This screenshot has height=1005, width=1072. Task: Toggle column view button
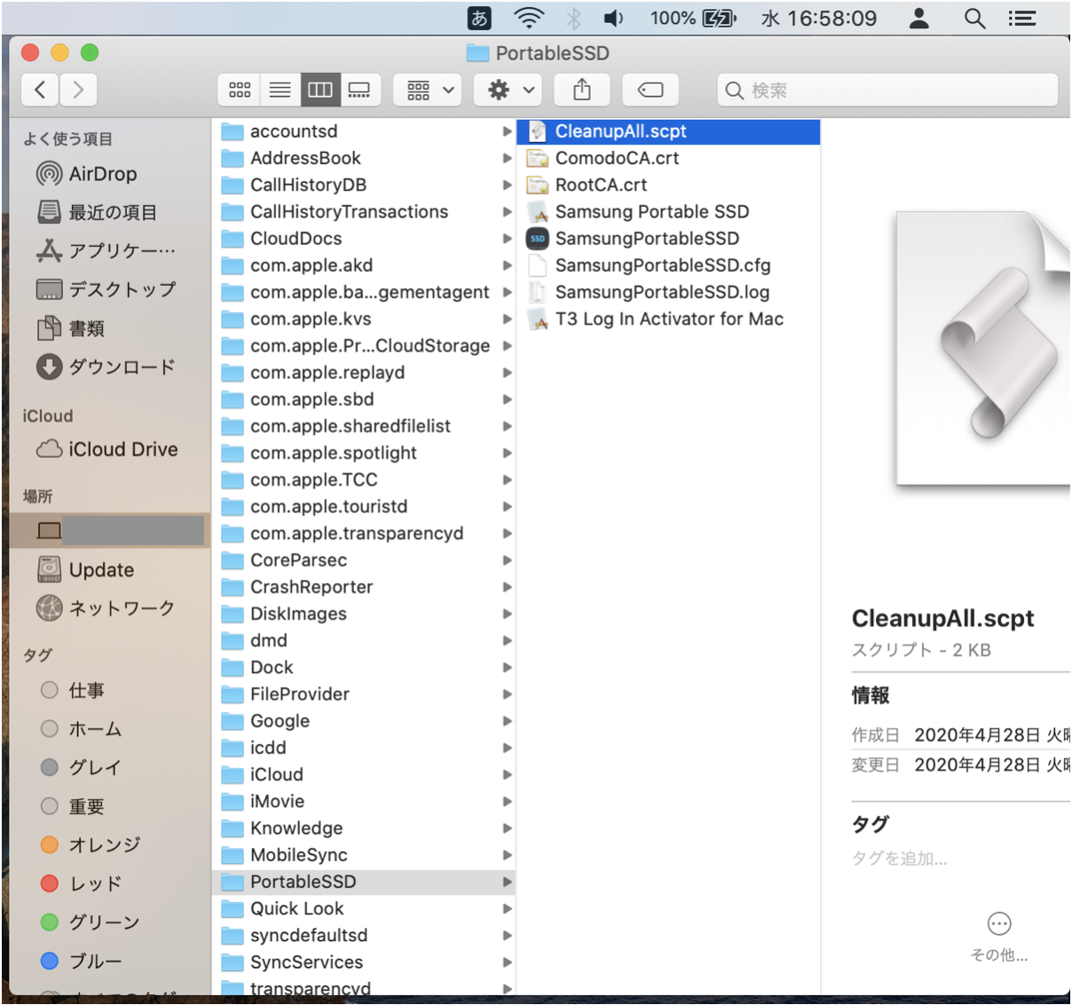[319, 90]
